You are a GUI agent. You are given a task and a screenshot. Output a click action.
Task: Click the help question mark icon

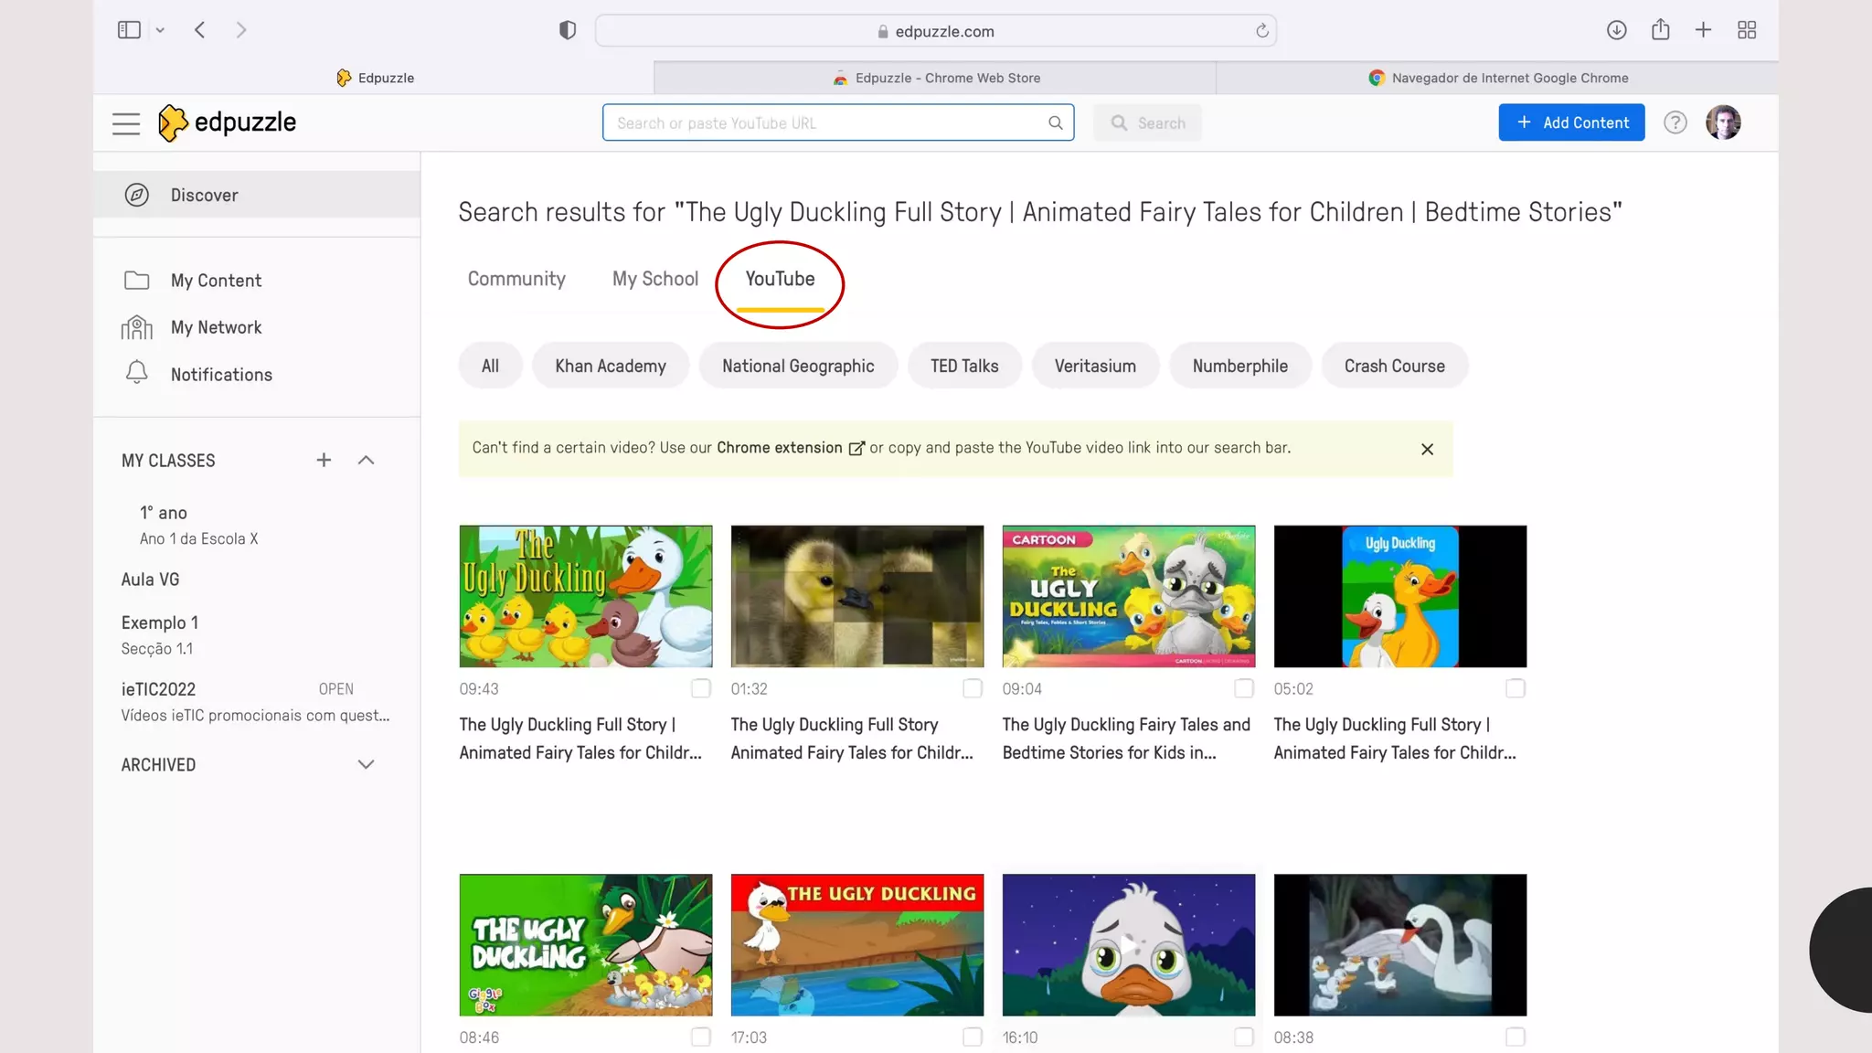click(x=1675, y=122)
